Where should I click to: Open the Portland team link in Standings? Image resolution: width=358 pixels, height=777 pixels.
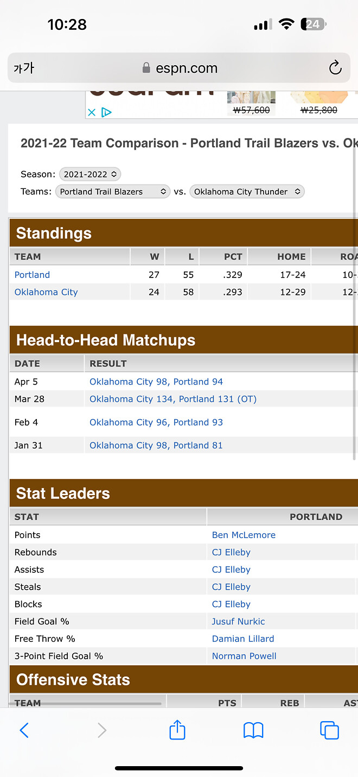coord(32,275)
